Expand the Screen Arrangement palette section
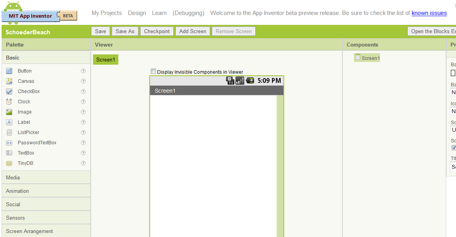Viewport: 456px width, 237px height. pos(30,231)
